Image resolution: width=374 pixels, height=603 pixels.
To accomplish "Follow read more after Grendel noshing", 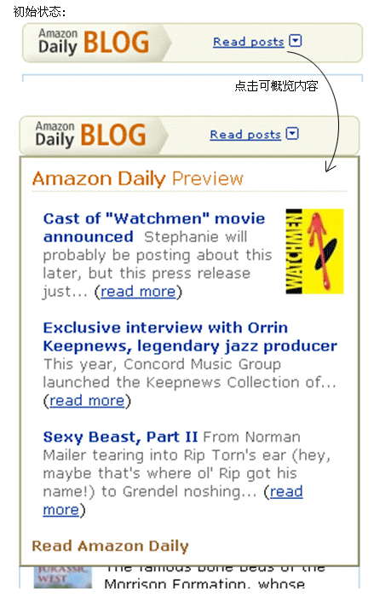I will [173, 501].
